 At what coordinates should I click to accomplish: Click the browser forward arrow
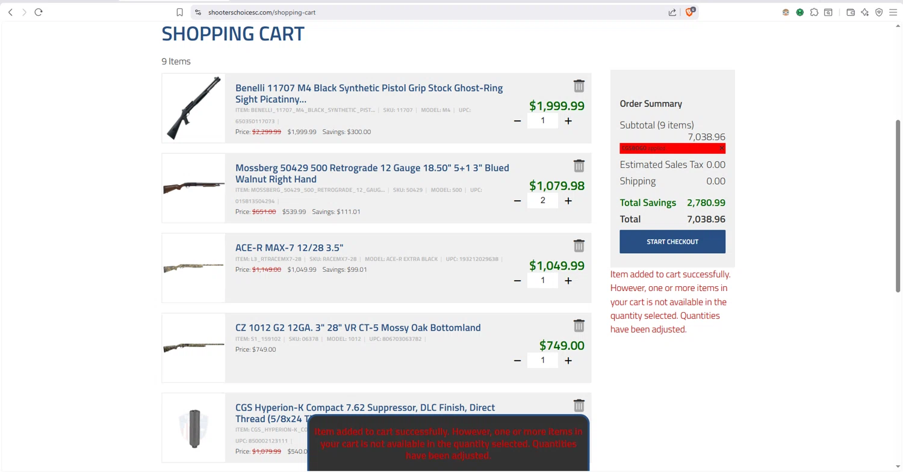(x=24, y=12)
